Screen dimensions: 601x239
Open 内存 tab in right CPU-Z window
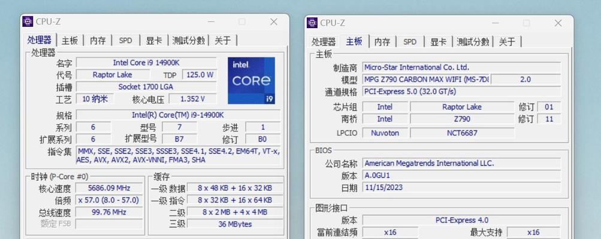(382, 42)
